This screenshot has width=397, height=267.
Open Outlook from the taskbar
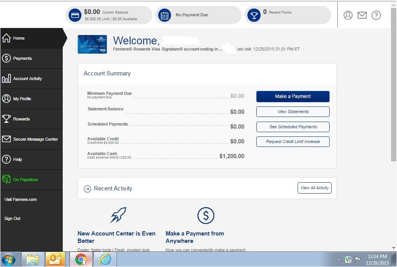pyautogui.click(x=55, y=260)
